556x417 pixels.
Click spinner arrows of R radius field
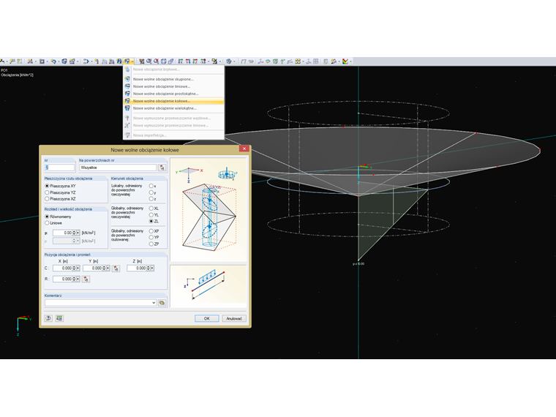(x=74, y=279)
